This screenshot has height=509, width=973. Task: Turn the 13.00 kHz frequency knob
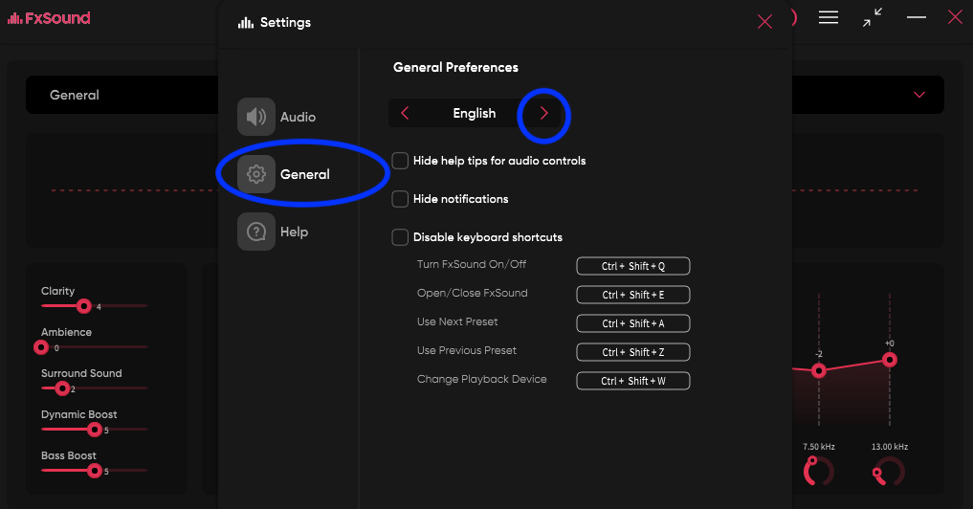tap(889, 471)
